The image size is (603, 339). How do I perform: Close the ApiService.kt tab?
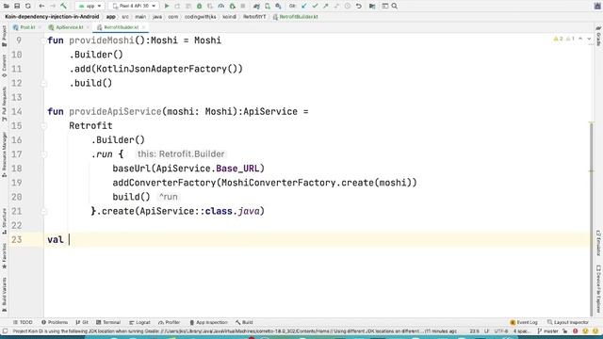tap(88, 27)
